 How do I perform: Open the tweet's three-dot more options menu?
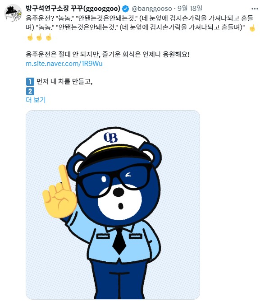[255, 9]
